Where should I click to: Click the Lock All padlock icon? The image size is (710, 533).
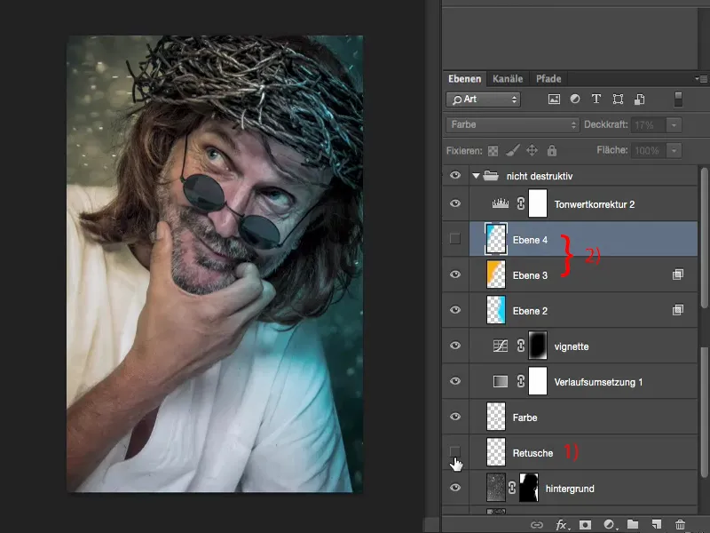[553, 150]
